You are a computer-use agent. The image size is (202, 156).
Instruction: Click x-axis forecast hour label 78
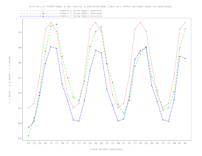coord(174,143)
